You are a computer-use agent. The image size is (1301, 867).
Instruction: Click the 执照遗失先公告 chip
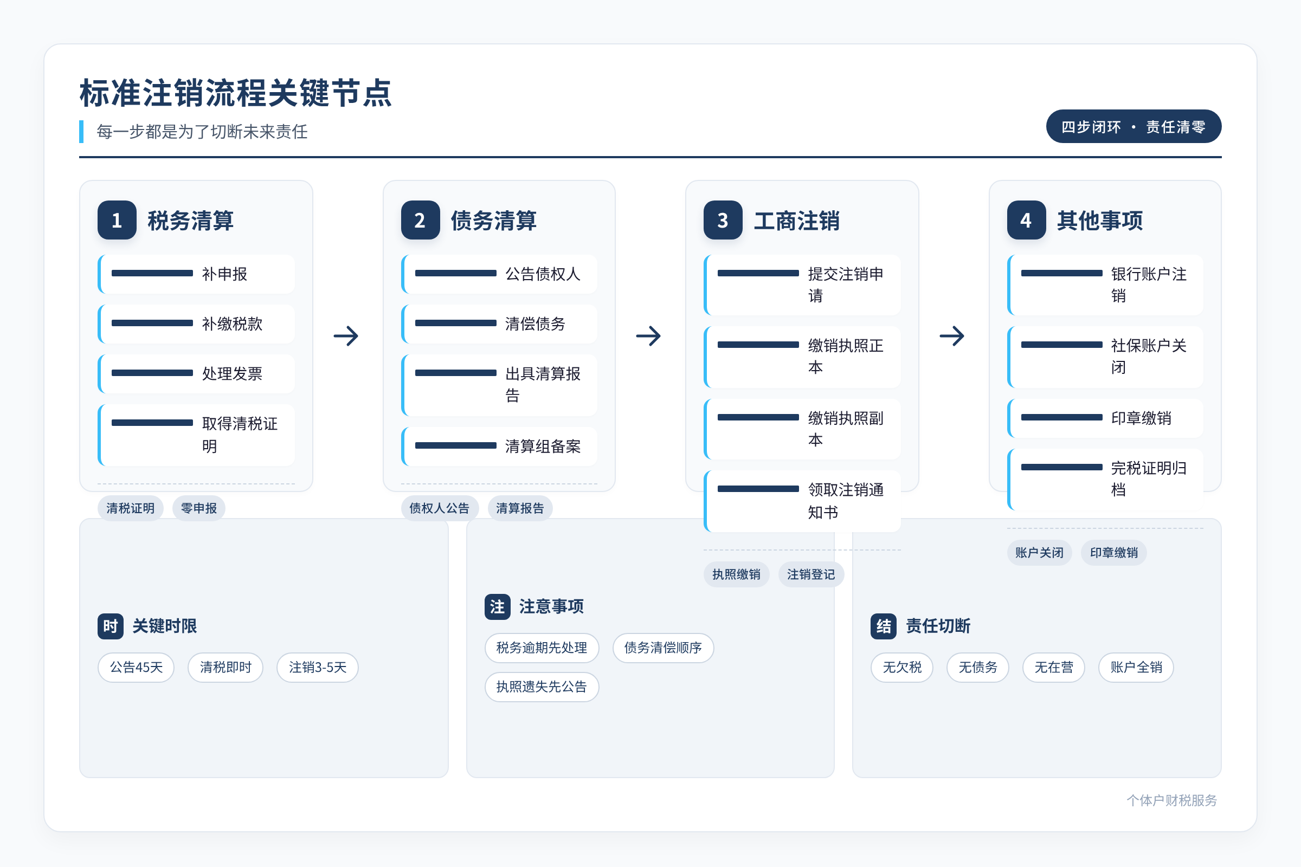click(x=542, y=687)
